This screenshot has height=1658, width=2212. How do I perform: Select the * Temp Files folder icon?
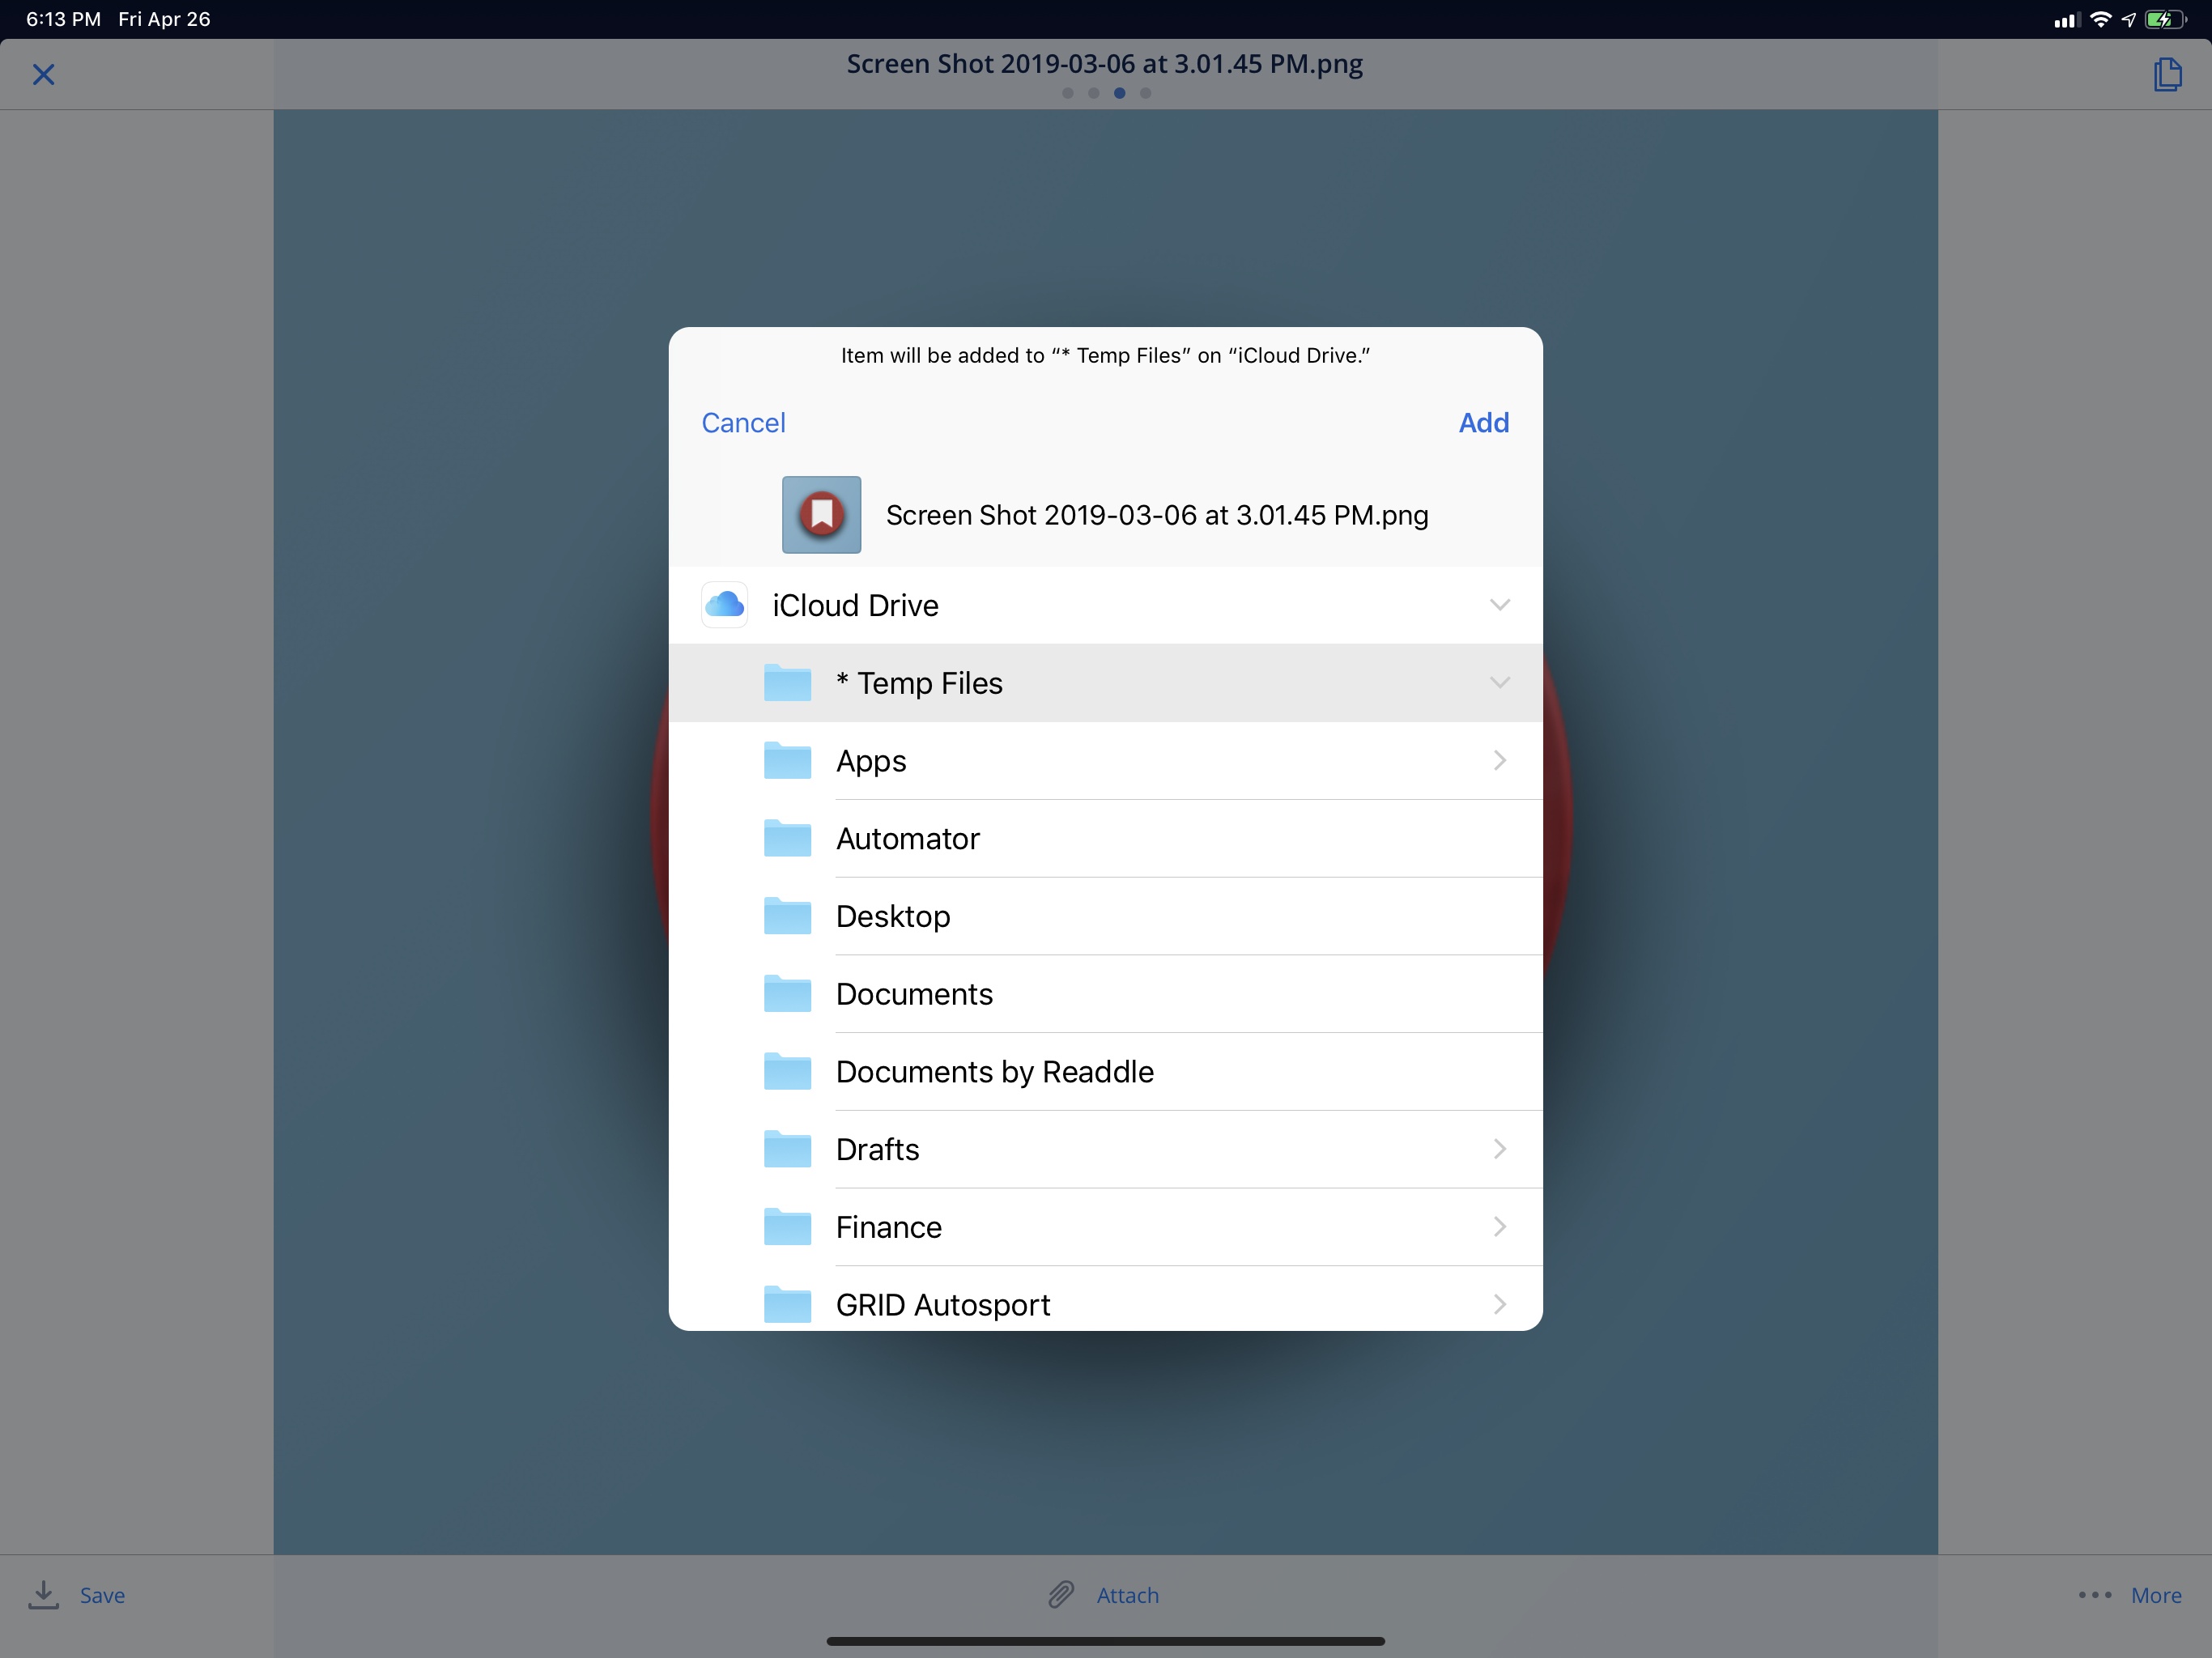pyautogui.click(x=787, y=682)
